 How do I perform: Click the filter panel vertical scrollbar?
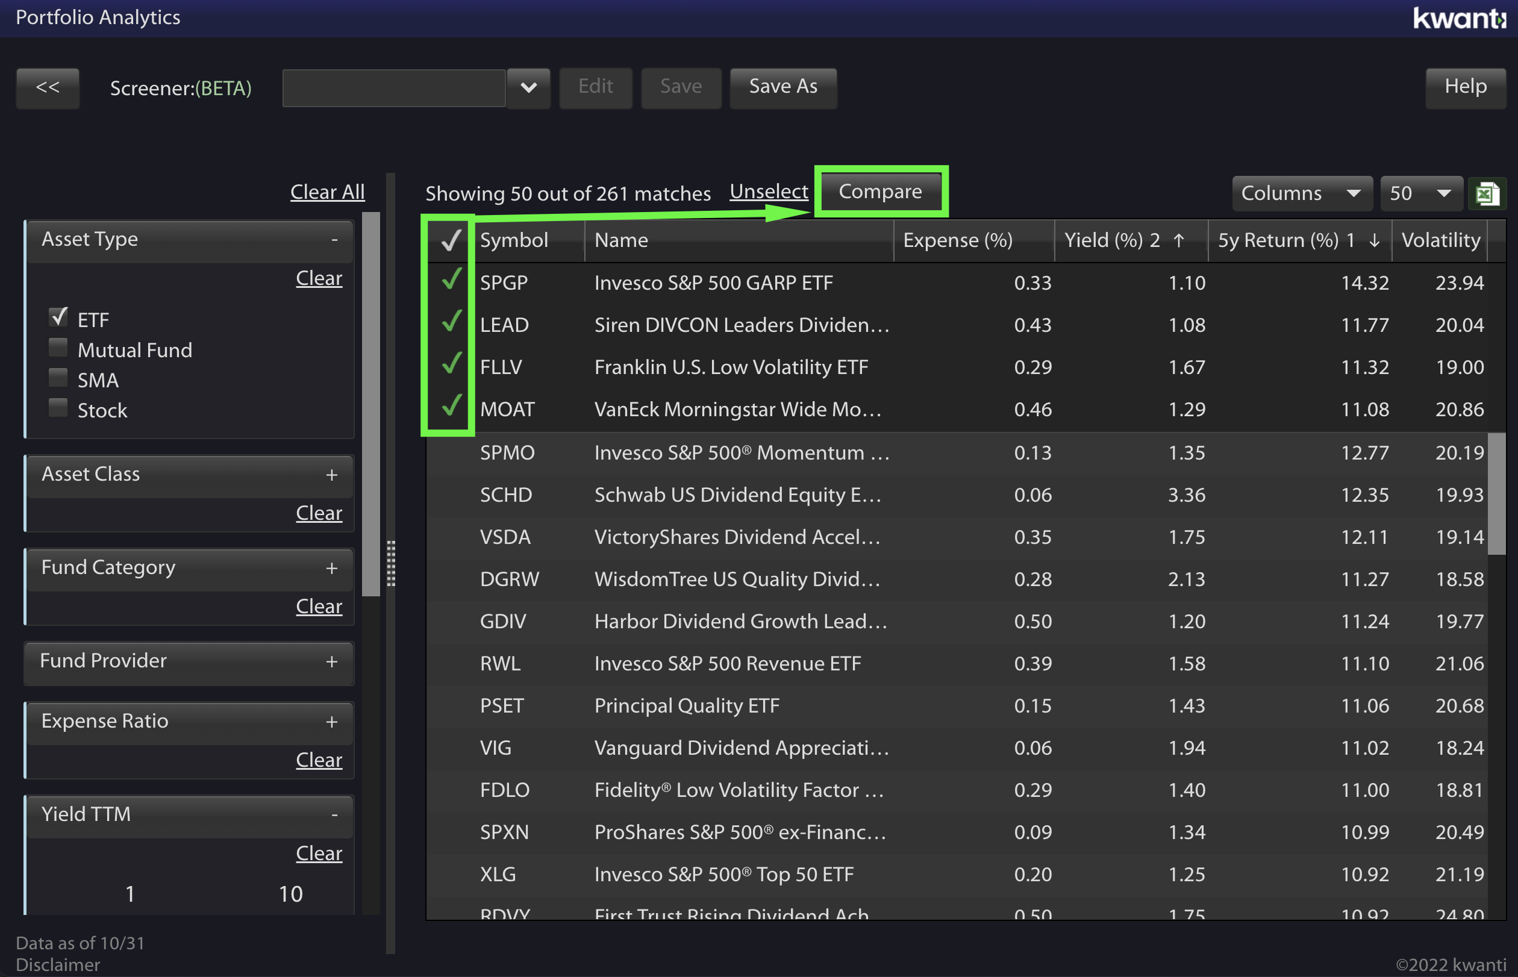[x=370, y=404]
